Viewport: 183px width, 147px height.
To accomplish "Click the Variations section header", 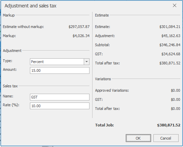I will pyautogui.click(x=103, y=79).
